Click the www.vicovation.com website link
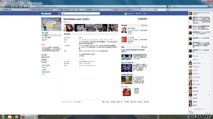This screenshot has width=213, height=119. click(x=87, y=65)
